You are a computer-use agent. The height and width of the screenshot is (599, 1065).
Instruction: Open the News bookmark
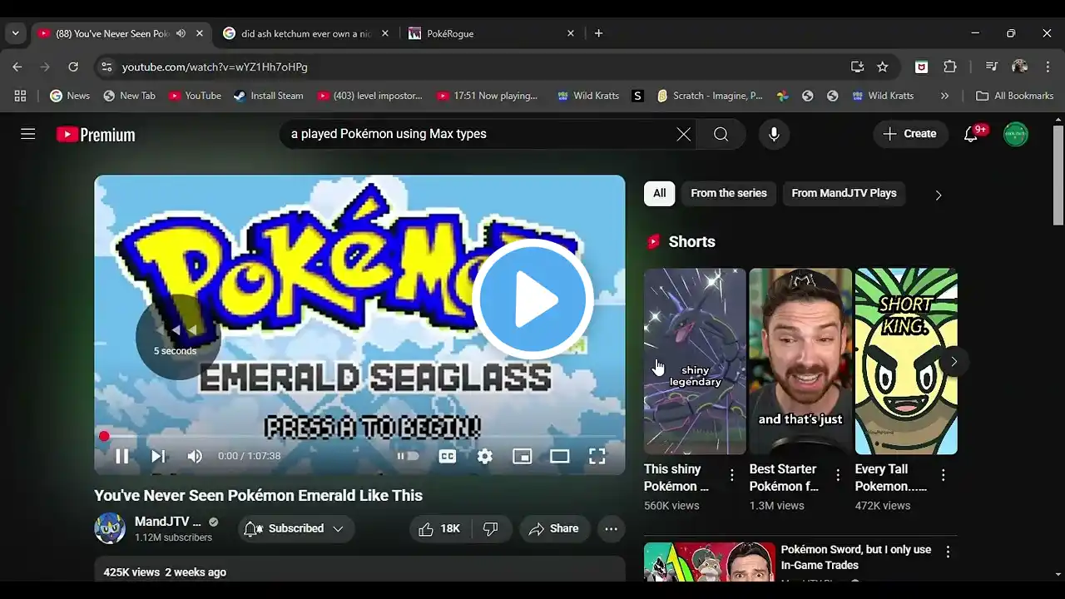[x=69, y=96]
